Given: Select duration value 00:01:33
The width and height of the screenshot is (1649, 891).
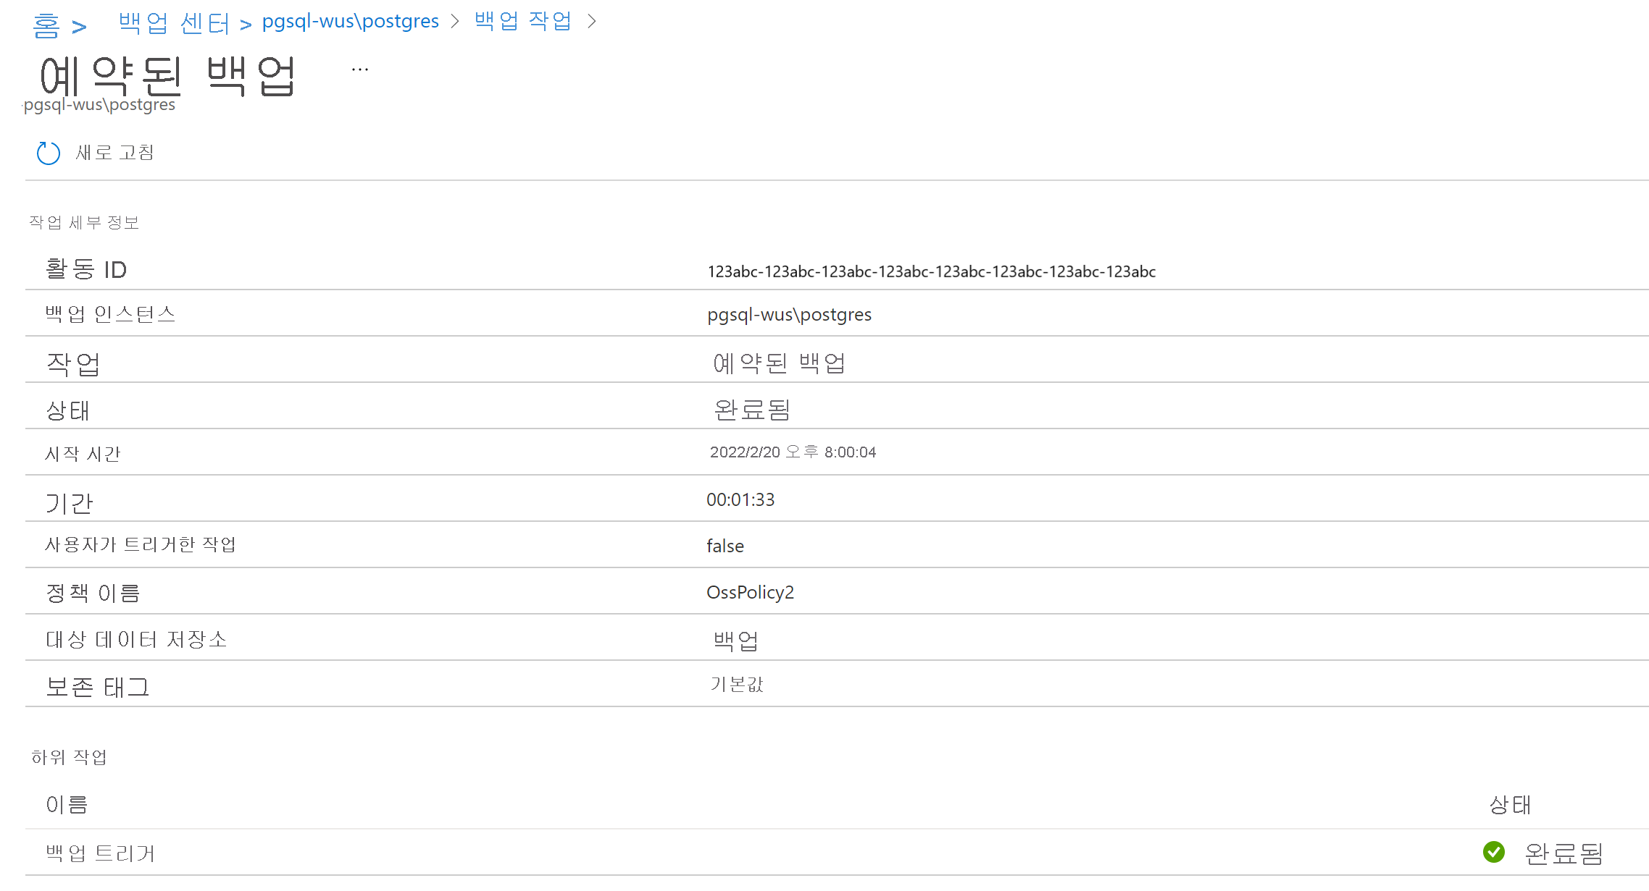Looking at the screenshot, I should click(x=740, y=499).
